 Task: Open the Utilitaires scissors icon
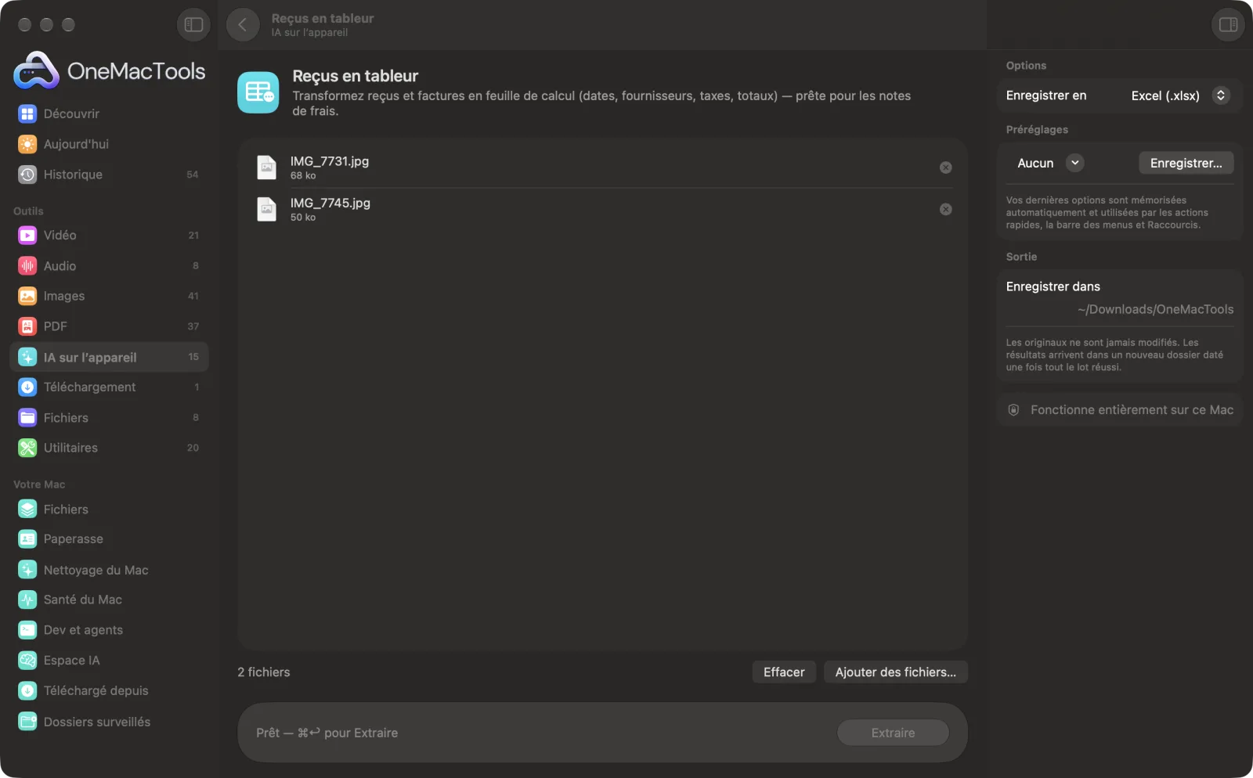point(27,448)
